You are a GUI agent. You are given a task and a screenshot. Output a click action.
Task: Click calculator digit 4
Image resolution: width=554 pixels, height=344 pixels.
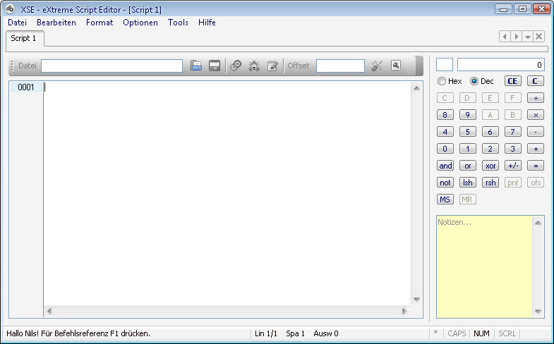pos(445,132)
